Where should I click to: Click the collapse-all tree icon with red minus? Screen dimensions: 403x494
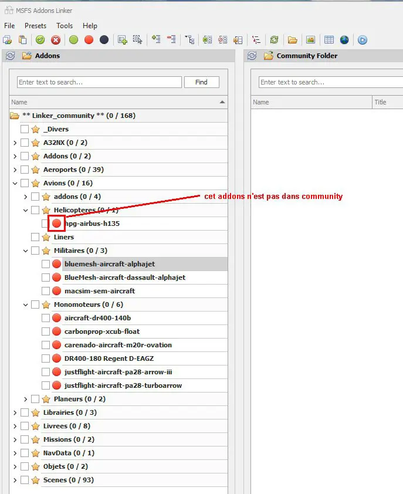point(171,39)
